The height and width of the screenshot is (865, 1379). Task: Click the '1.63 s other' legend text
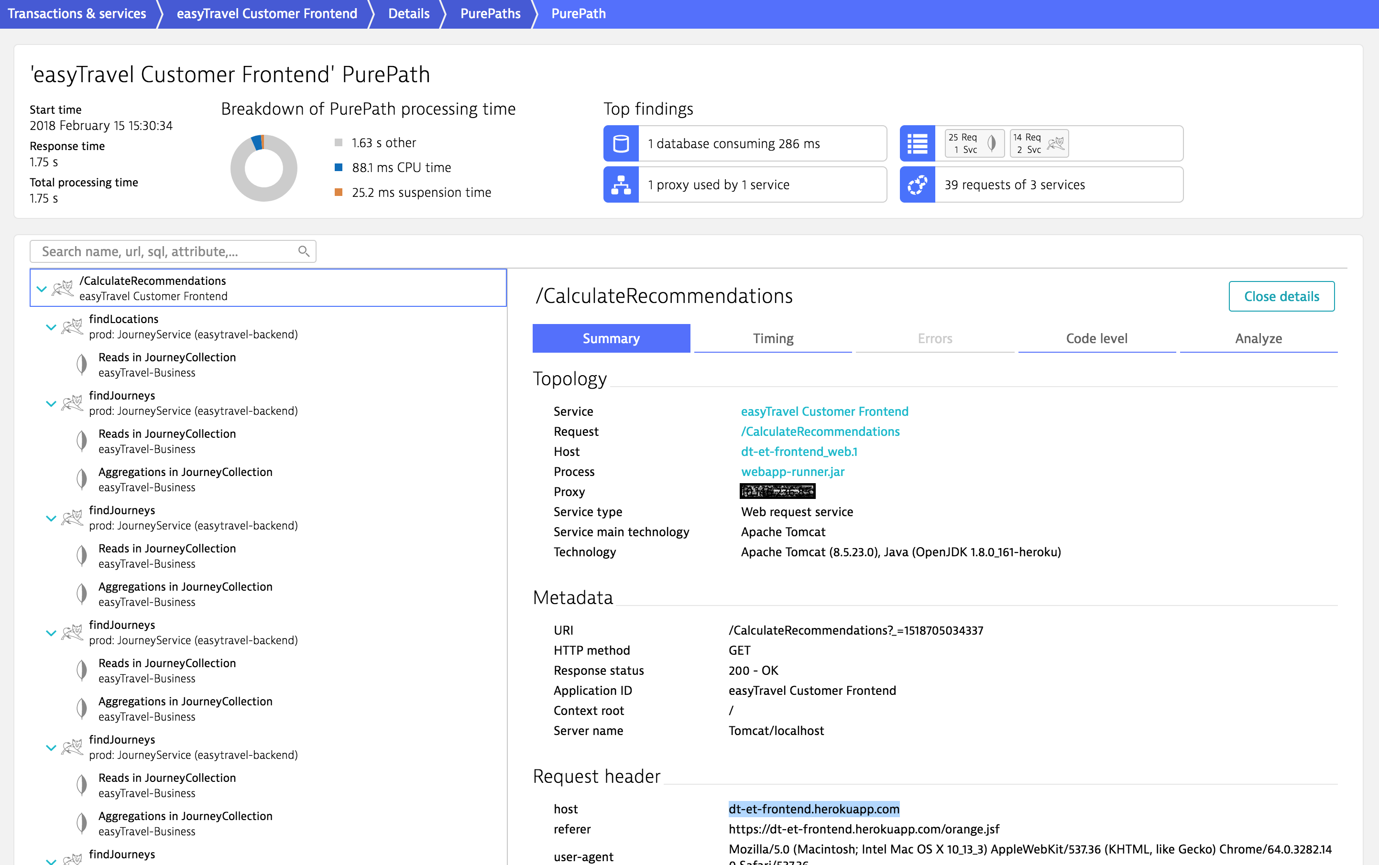[383, 142]
